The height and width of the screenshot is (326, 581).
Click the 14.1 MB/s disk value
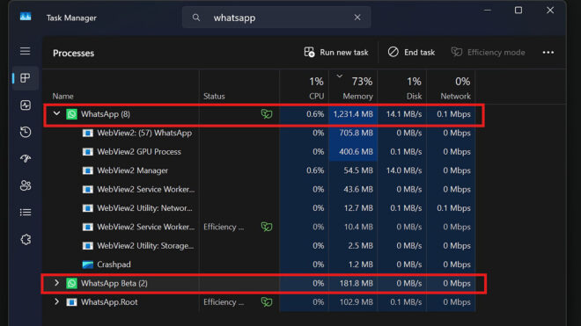coord(404,114)
